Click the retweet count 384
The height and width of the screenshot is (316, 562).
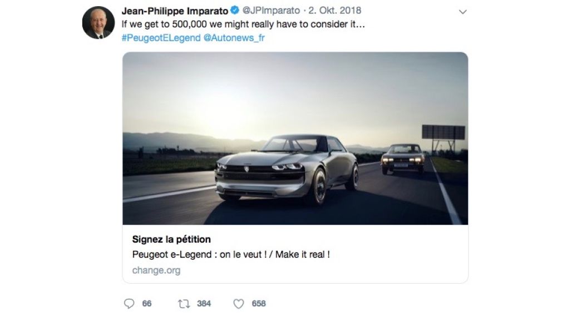204,304
